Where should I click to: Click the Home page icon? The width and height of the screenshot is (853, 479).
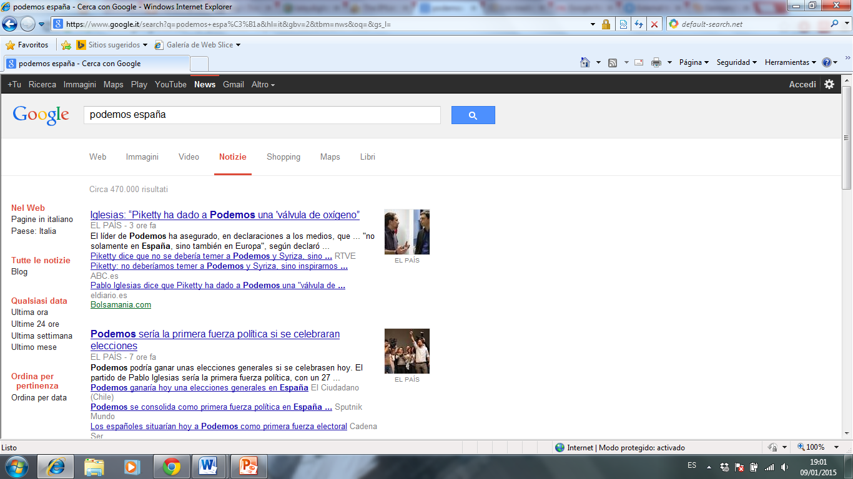click(585, 62)
